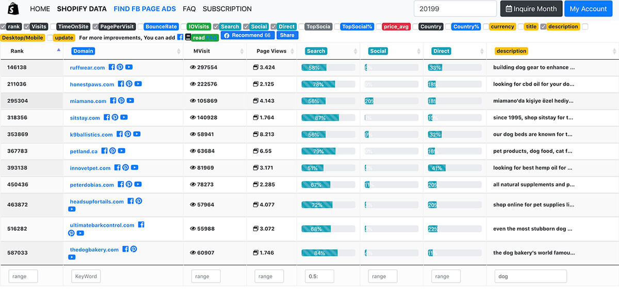Screen dimensions: 619x291
Task: Enable the IOVisits column checkbox
Action: click(x=184, y=26)
